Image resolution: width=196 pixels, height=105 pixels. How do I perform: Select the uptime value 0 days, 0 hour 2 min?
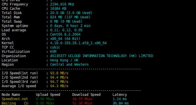coord(70,26)
